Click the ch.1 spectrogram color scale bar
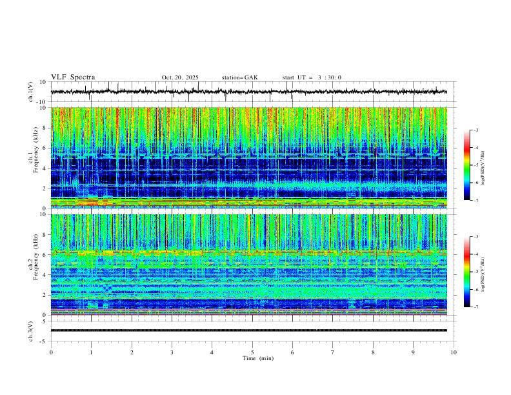This screenshot has width=511, height=395. tap(466, 165)
